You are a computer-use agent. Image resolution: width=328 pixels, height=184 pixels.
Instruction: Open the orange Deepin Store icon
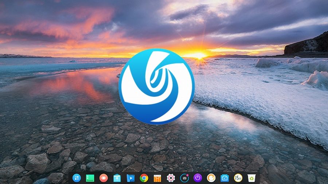click(x=157, y=178)
